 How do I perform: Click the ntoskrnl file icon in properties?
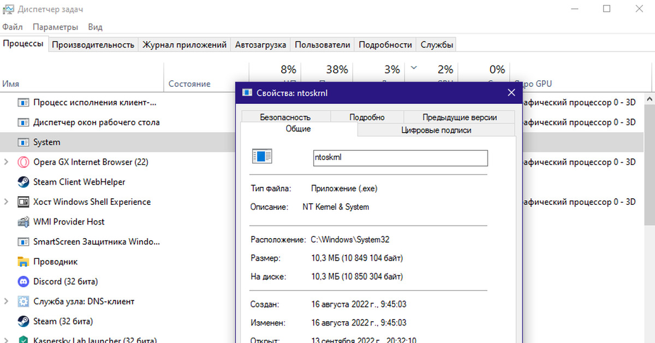pos(262,156)
